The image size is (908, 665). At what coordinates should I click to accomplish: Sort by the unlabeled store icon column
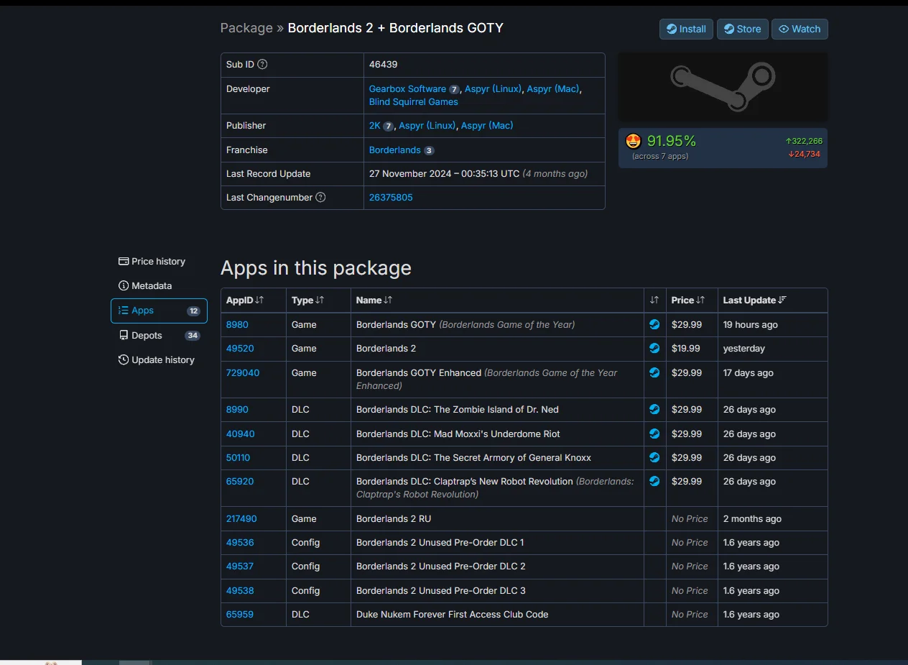point(654,300)
